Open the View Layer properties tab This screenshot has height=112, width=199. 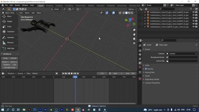(x=140, y=59)
